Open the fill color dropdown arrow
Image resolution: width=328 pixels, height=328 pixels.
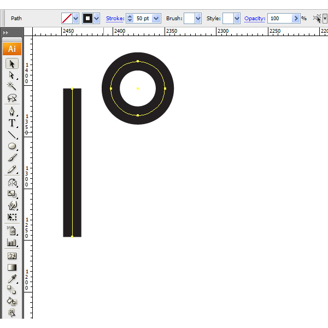[76, 19]
